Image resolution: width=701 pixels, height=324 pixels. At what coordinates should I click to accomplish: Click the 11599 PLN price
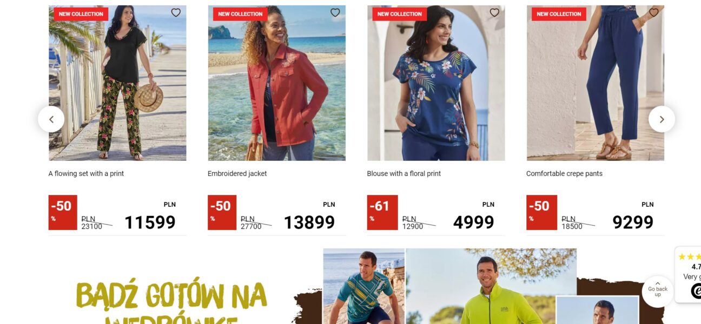[x=150, y=222]
